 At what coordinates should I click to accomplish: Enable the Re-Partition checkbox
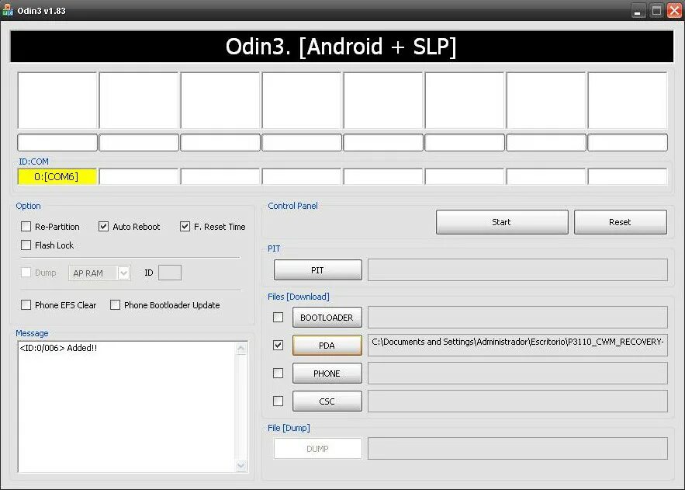tap(26, 227)
